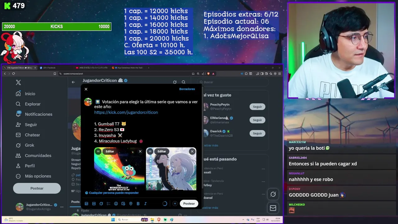This screenshot has width=398, height=224.
Task: Follow PeachyPeytn
Action: (257, 107)
